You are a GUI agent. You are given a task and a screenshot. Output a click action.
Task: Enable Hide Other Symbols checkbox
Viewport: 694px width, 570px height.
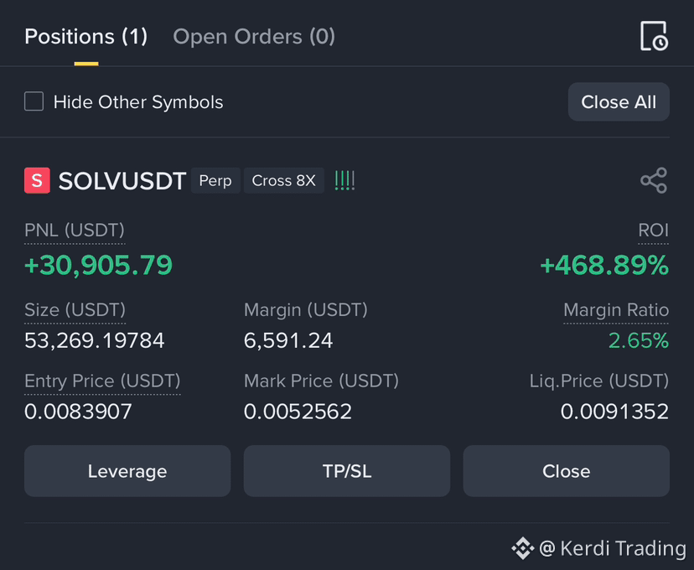(34, 101)
